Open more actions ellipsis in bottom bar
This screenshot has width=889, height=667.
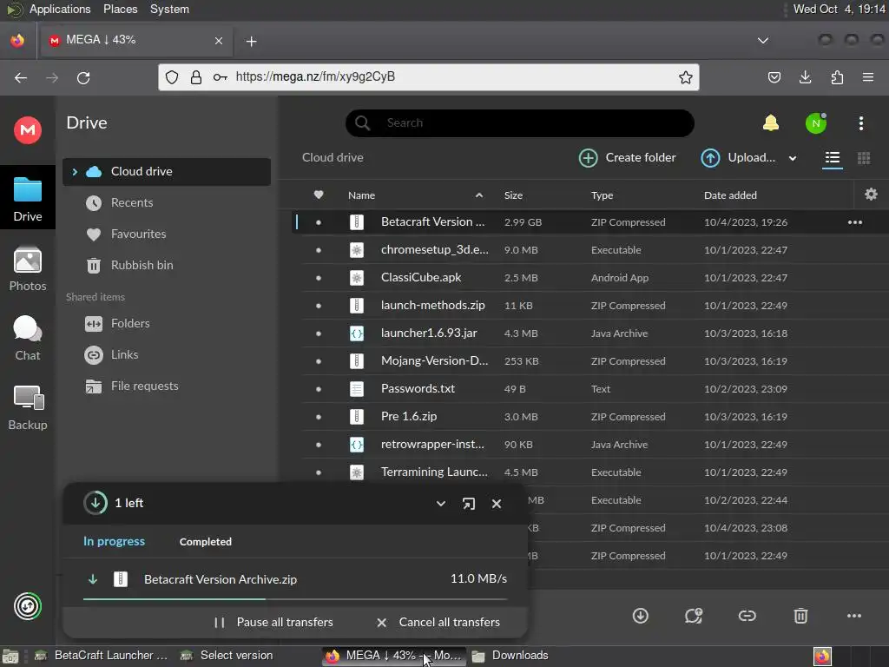[x=854, y=616]
